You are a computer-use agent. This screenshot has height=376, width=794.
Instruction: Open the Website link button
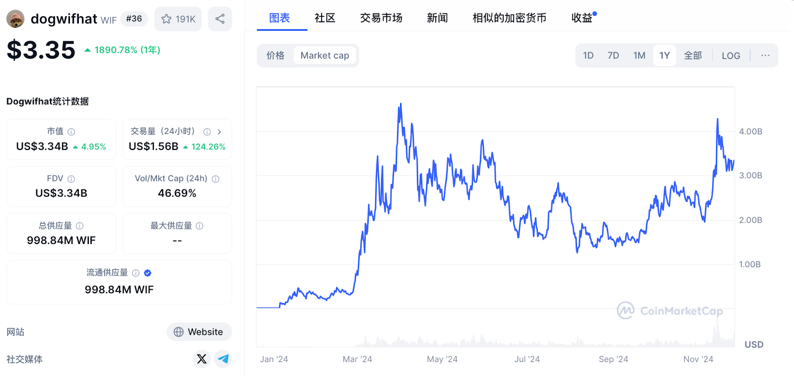[x=199, y=332]
